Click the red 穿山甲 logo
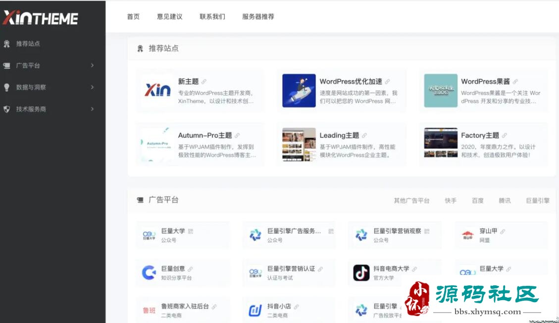The height and width of the screenshot is (323, 559). tap(467, 235)
